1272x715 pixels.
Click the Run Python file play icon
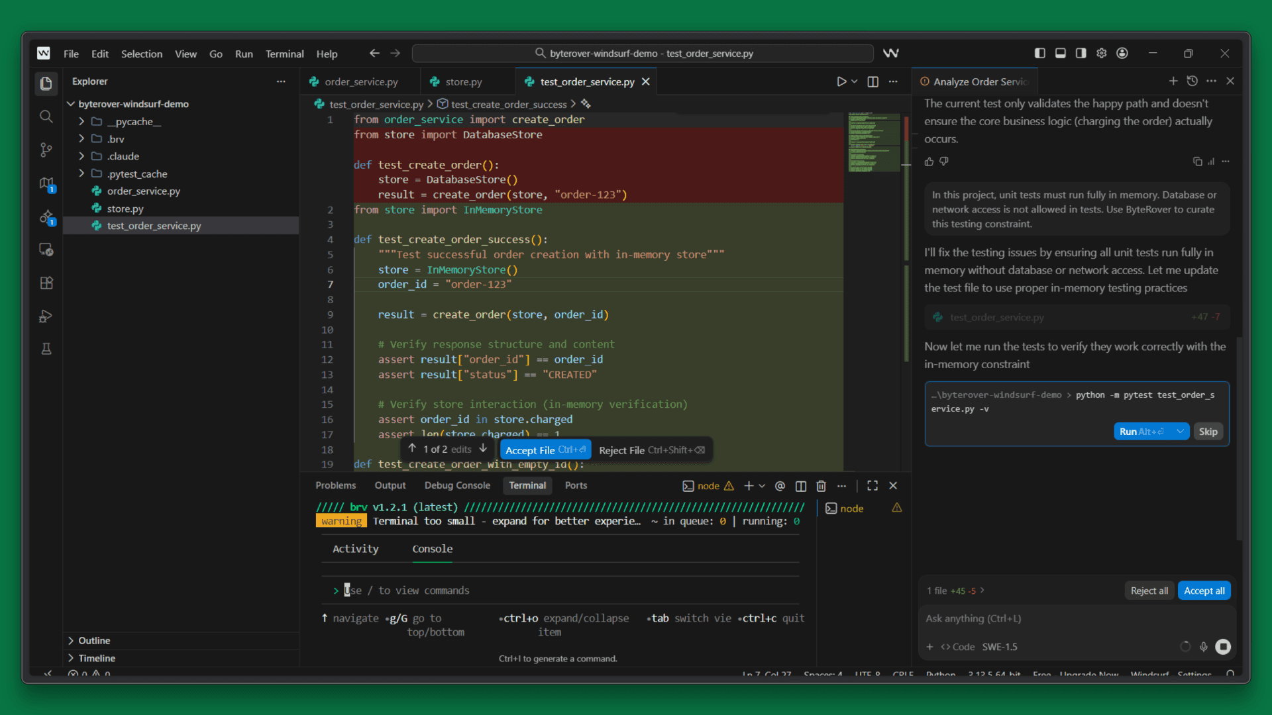841,81
